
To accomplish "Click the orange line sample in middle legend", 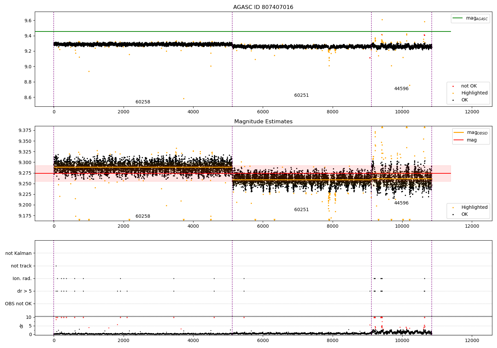I will [459, 133].
